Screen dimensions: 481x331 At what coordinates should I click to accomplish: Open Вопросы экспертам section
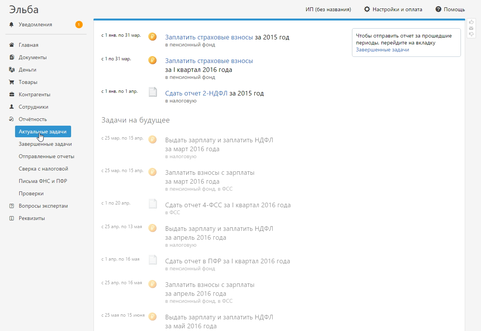coord(43,206)
